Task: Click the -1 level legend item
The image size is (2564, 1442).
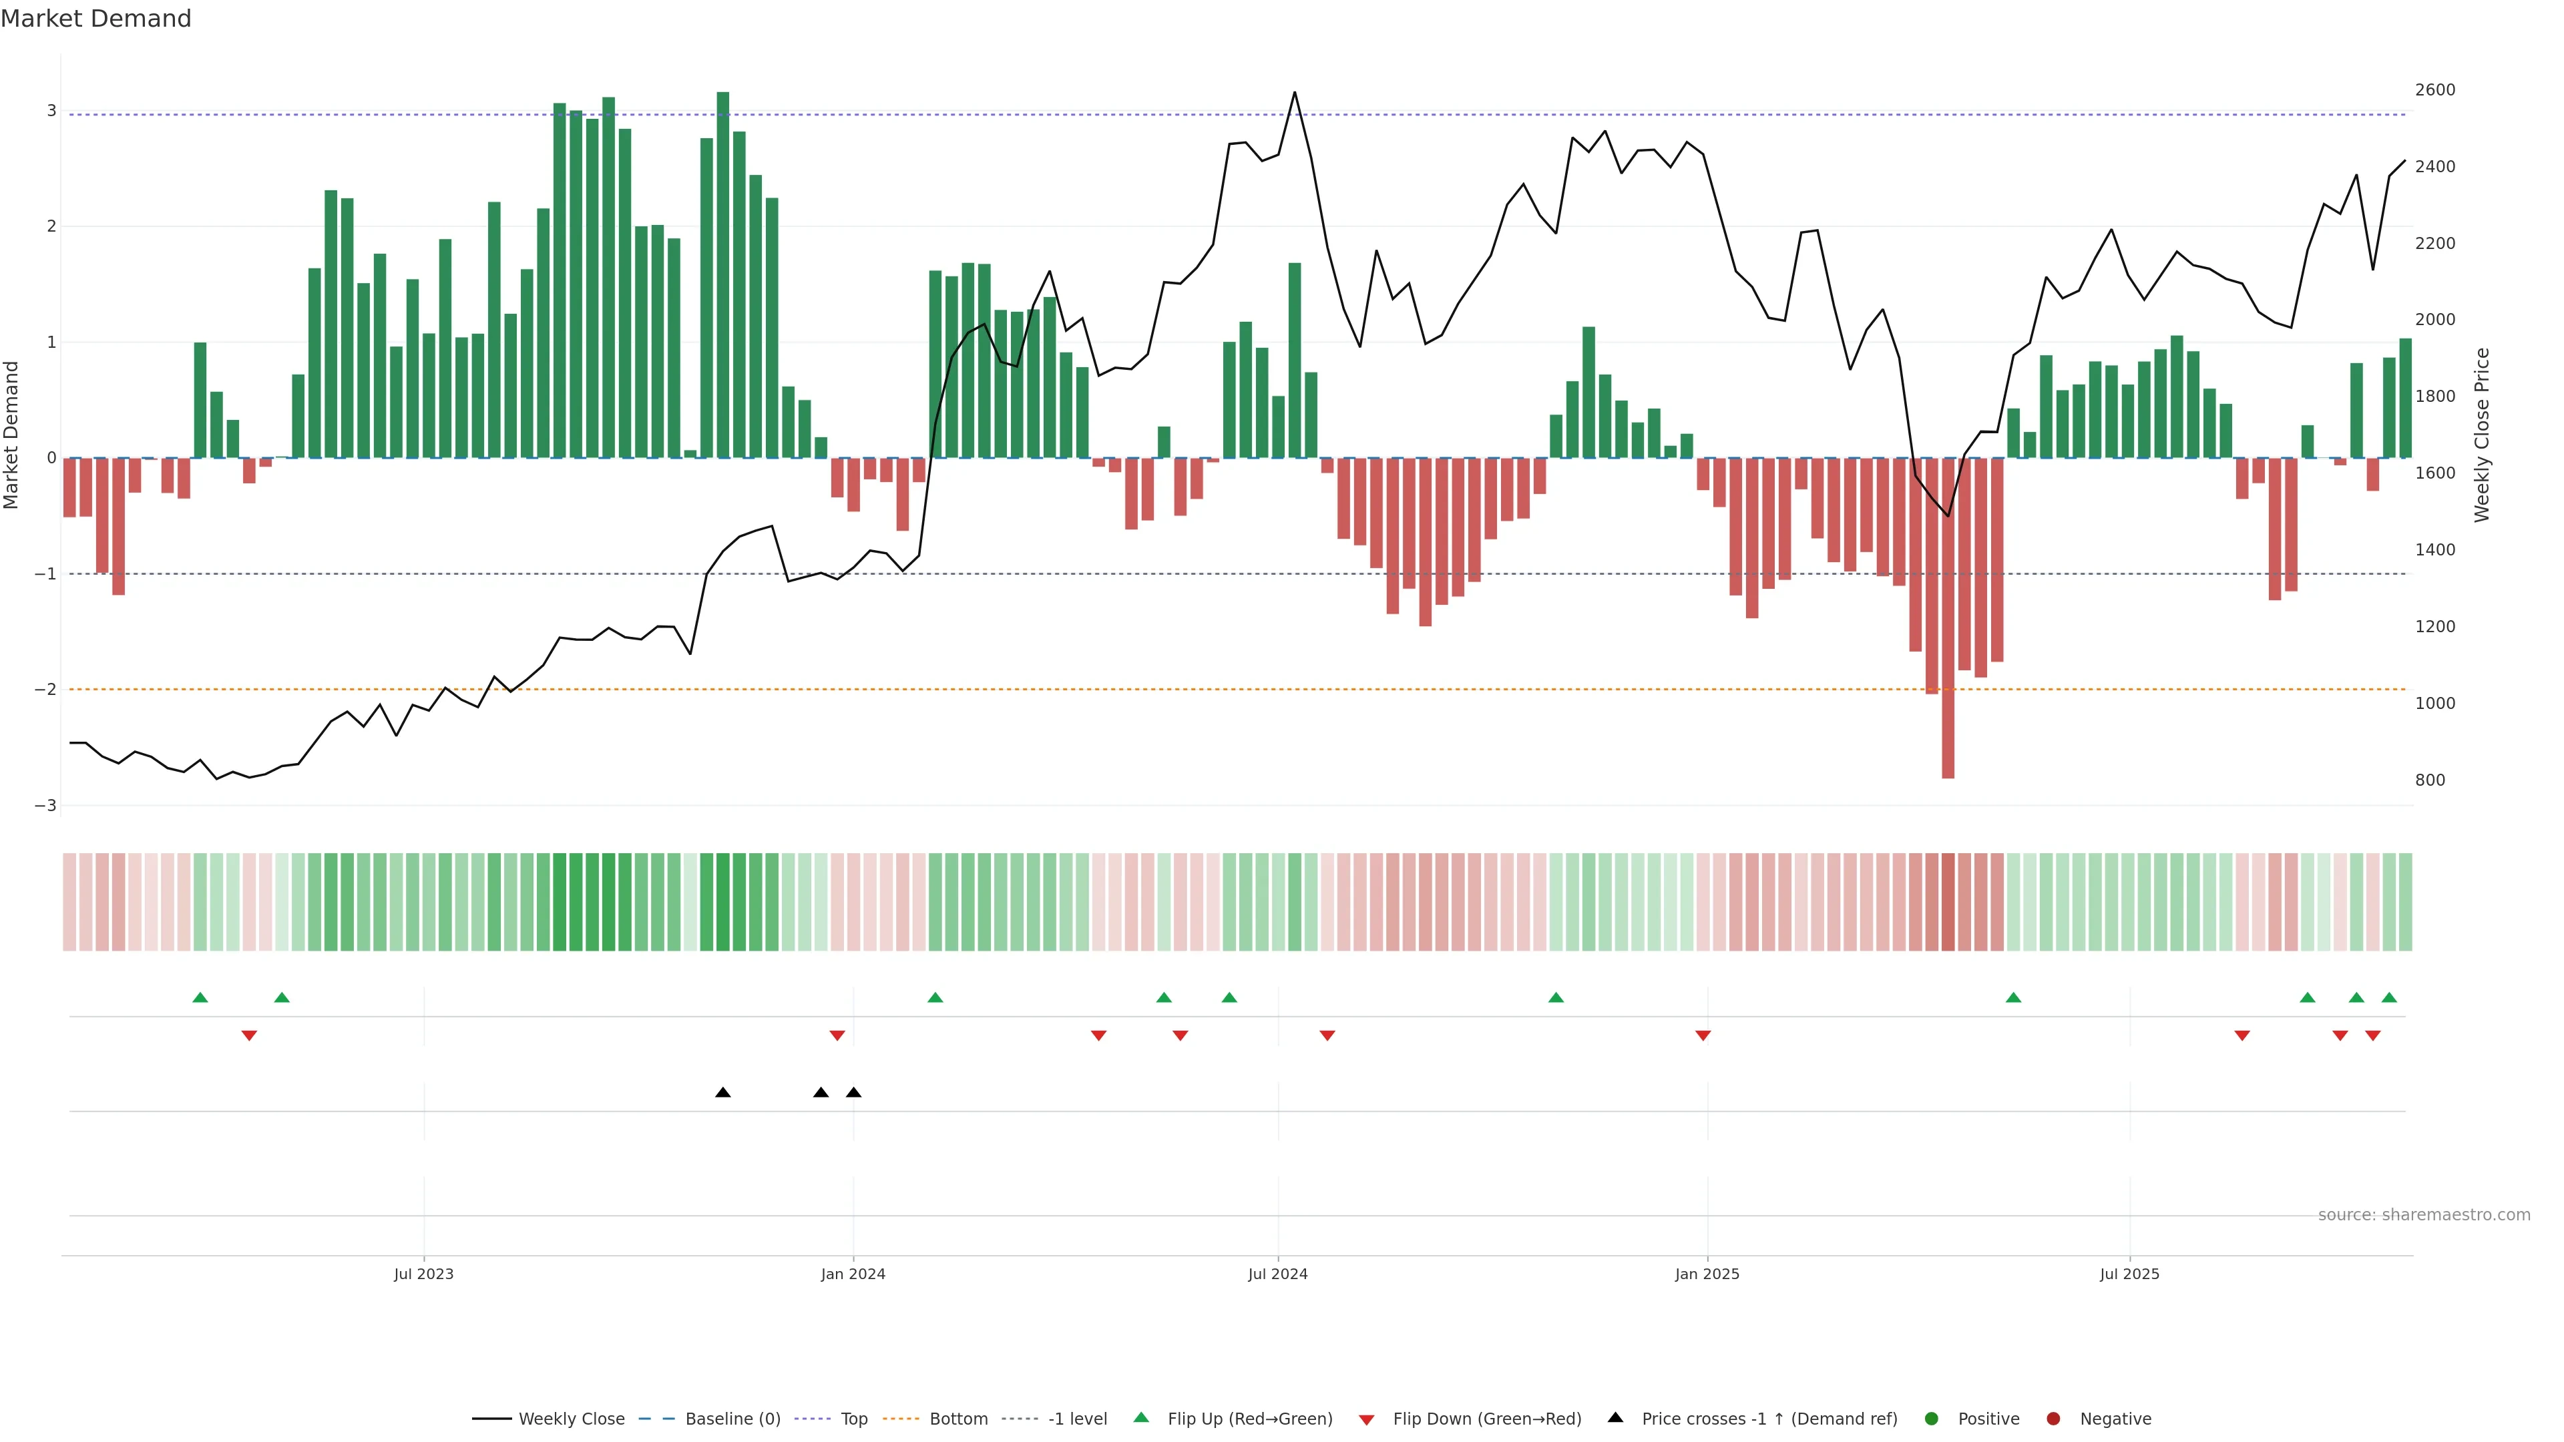Action: pyautogui.click(x=1077, y=1419)
